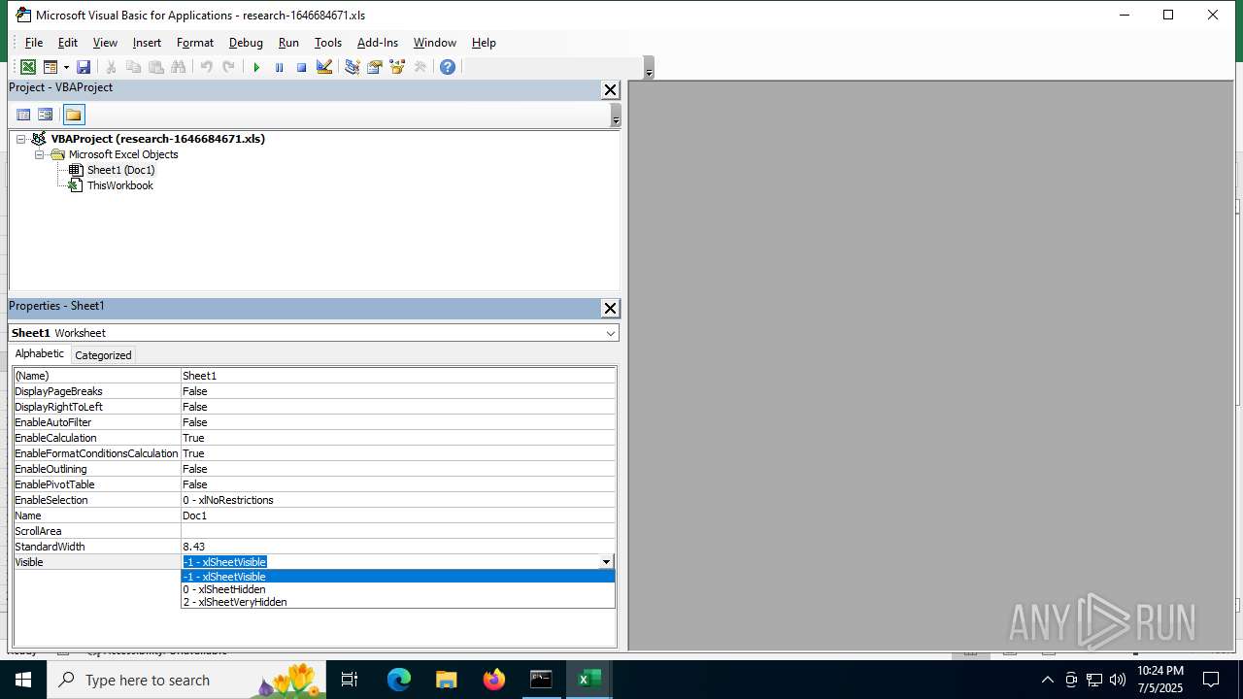The height and width of the screenshot is (699, 1243).
Task: Open toolbar options overflow arrow
Action: [649, 69]
